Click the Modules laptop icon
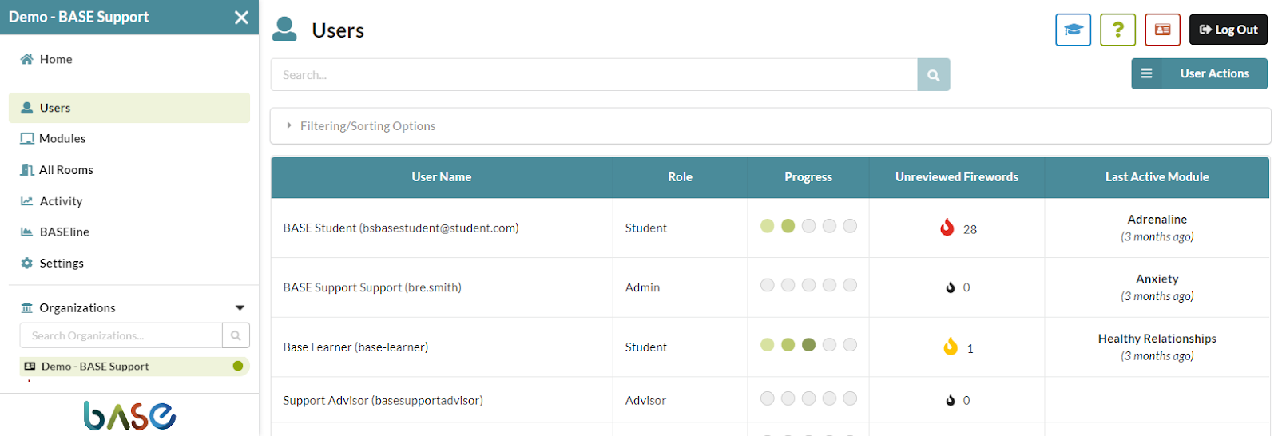Screen dimensions: 1278x436 [x=27, y=138]
